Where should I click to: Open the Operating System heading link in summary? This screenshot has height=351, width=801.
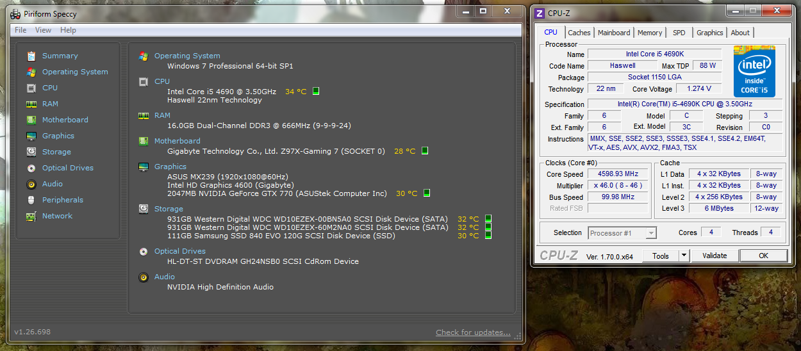(x=187, y=56)
